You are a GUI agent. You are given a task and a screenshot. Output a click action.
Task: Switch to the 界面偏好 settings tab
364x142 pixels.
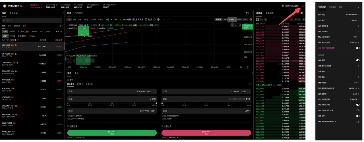tap(332, 7)
